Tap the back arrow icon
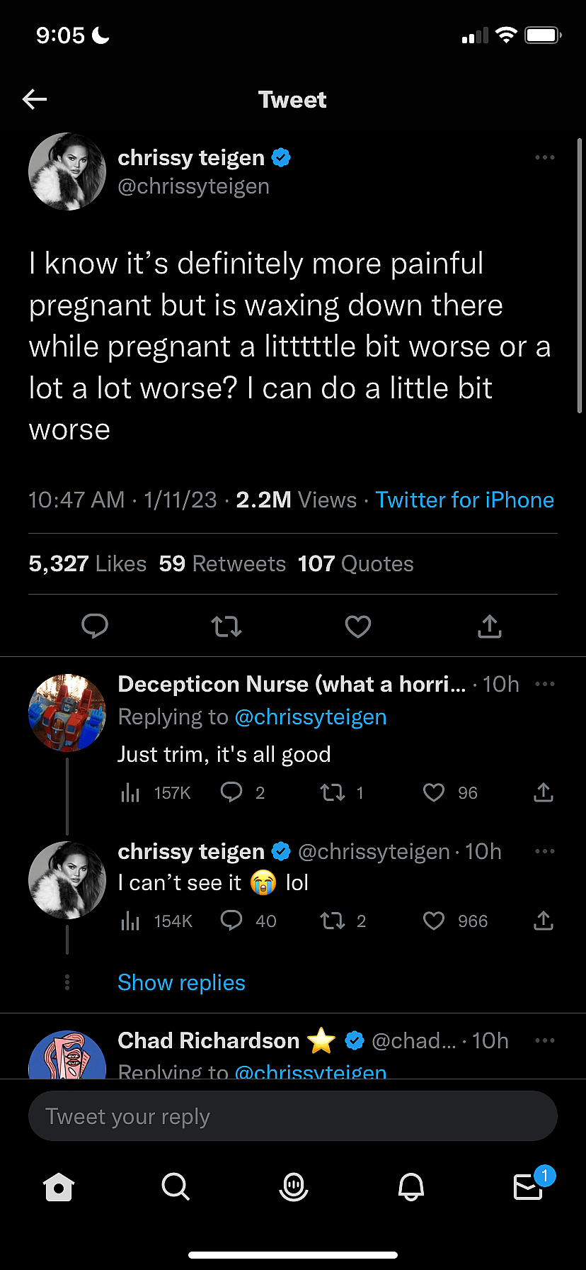This screenshot has height=1270, width=586. click(35, 99)
